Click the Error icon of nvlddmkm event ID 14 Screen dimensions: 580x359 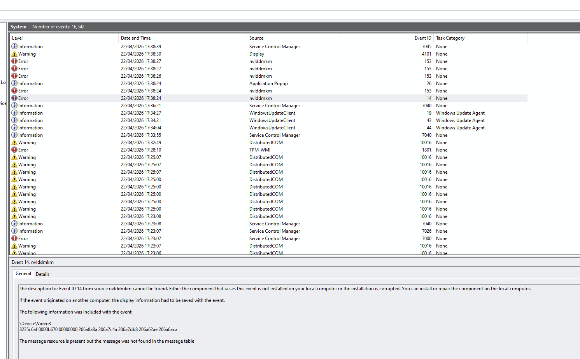[x=14, y=98]
